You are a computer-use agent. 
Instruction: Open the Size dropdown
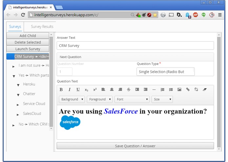162,99
